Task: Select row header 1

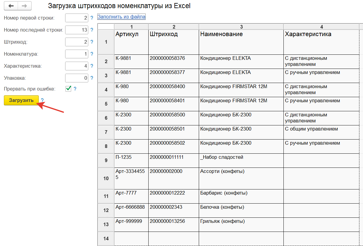Action: (106, 42)
